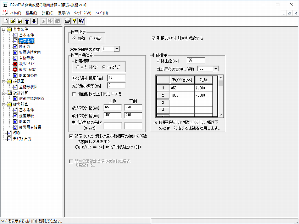Open the 表示(V) menu
299x224 pixels.
64,13
